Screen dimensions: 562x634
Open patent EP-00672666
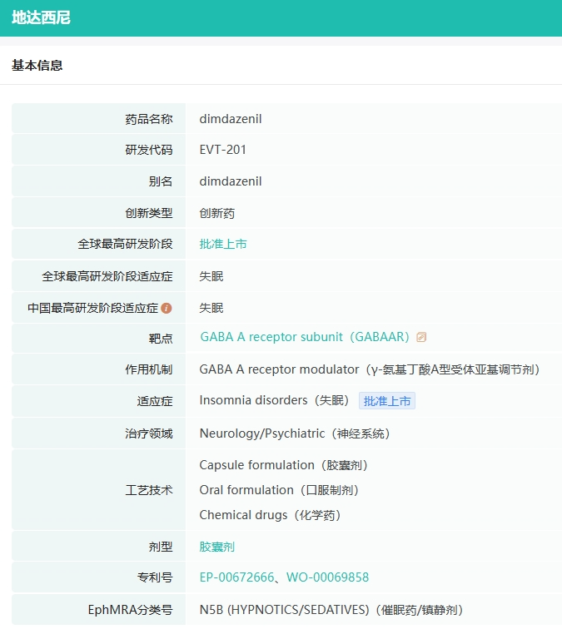pos(236,577)
